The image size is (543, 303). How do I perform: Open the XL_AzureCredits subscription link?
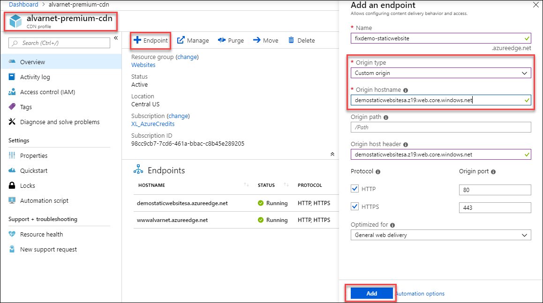(153, 124)
